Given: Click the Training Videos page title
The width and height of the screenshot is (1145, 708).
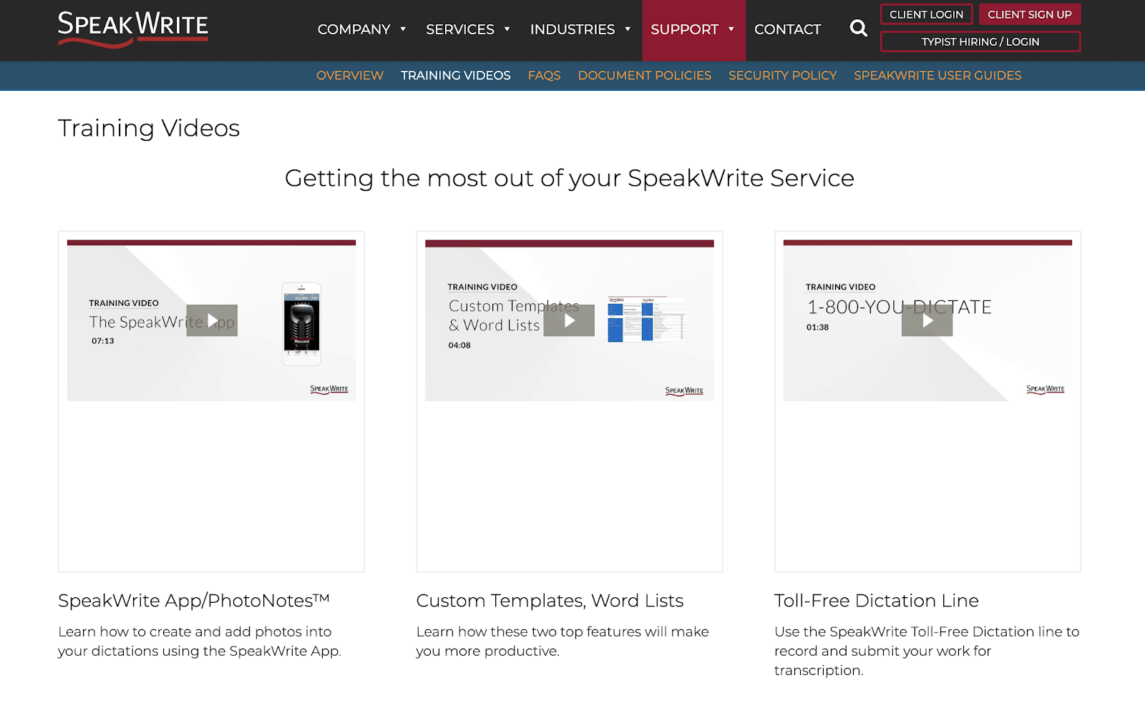Looking at the screenshot, I should (149, 128).
